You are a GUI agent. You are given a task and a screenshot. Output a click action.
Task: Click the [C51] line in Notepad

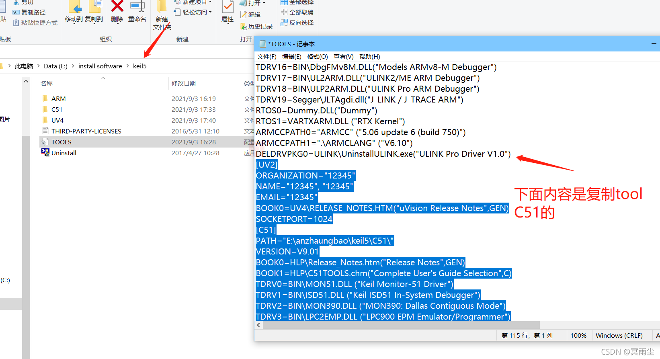(266, 230)
